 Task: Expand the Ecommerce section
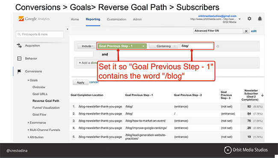tap(38, 123)
